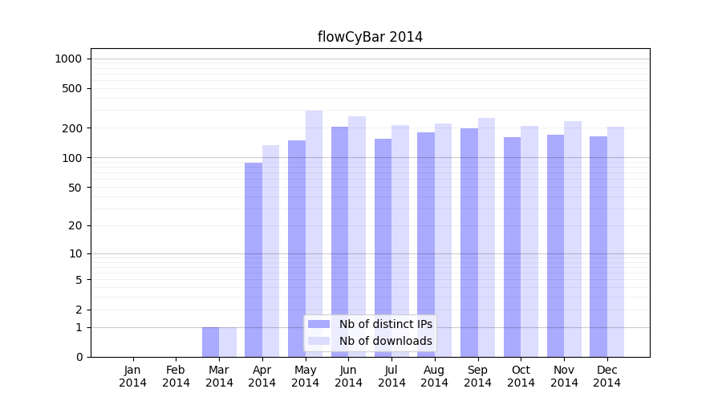Click the Dec 2014 downloads bar
This screenshot has height=401, width=722.
[x=615, y=241]
